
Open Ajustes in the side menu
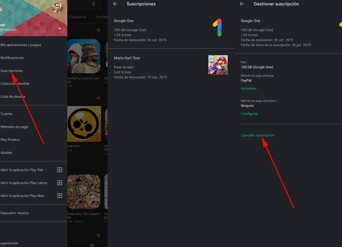click(6, 153)
